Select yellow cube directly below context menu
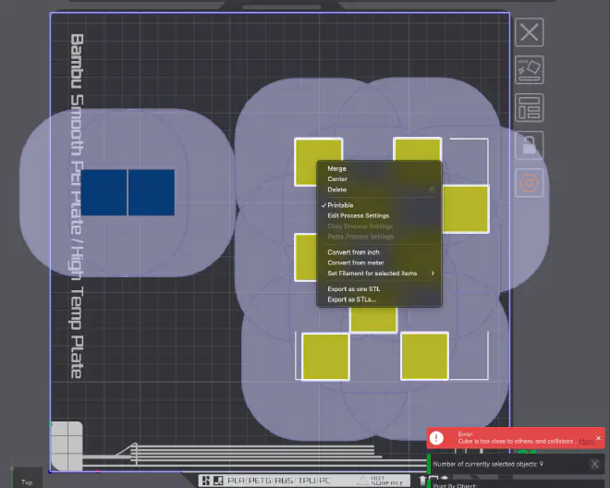This screenshot has width=610, height=488. click(x=373, y=320)
